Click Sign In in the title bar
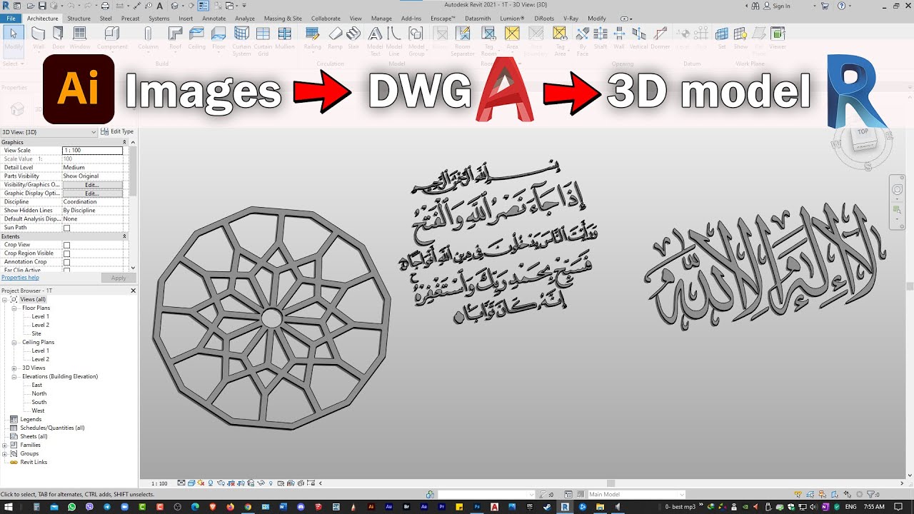Image resolution: width=914 pixels, height=514 pixels. pyautogui.click(x=777, y=6)
